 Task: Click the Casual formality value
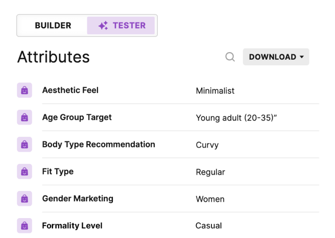(208, 226)
